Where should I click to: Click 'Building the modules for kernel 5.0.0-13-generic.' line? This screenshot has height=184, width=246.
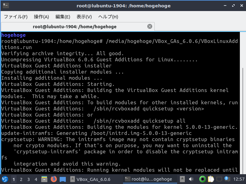coord(120,127)
